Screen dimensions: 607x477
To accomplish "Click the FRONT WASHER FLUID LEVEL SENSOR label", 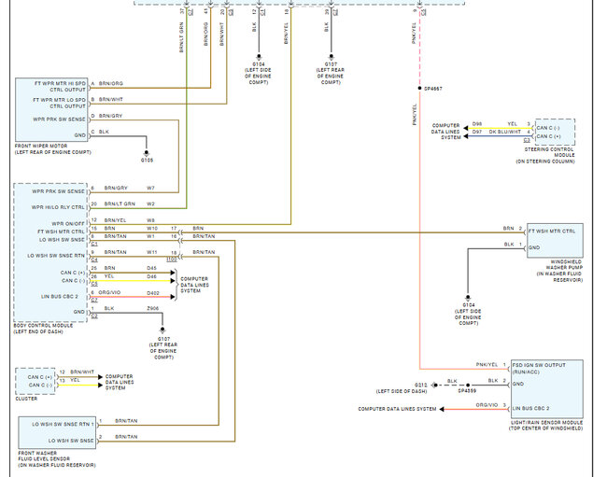I will 44,456.
